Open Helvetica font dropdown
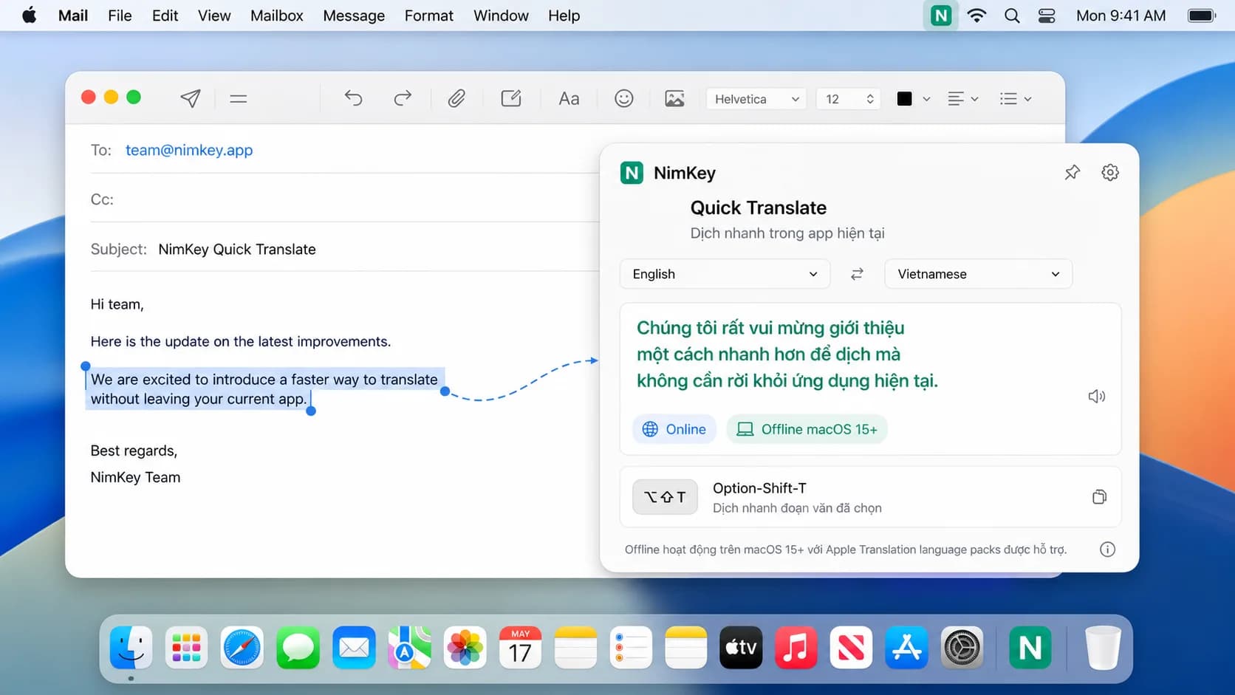Image resolution: width=1235 pixels, height=695 pixels. coord(756,99)
